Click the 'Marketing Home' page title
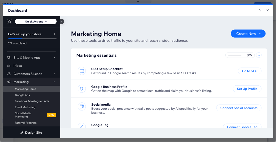 coord(96,34)
